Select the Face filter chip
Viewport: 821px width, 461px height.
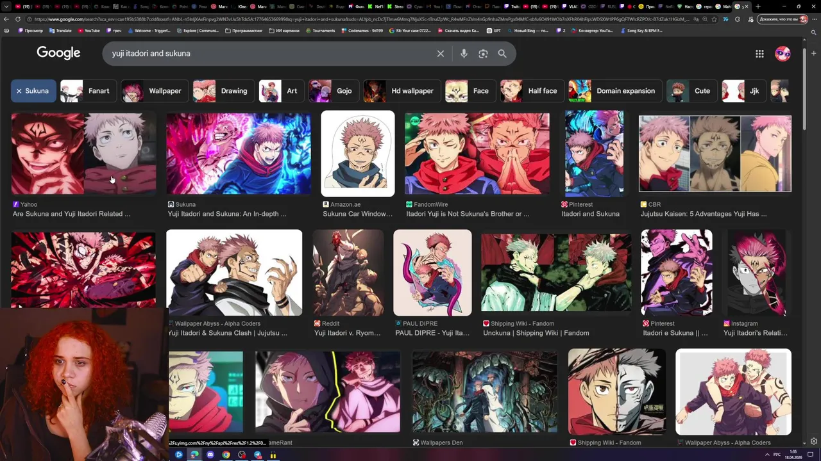(x=470, y=91)
